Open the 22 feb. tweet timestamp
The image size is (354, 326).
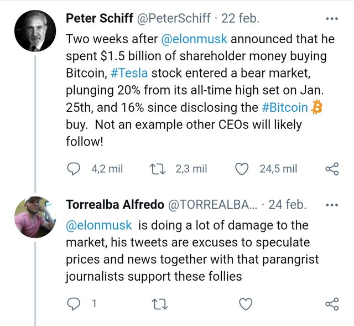[x=240, y=18]
